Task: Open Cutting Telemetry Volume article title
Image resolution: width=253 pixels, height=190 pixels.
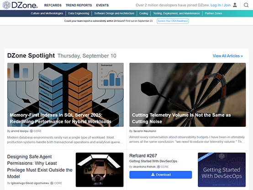Action: tap(181, 119)
